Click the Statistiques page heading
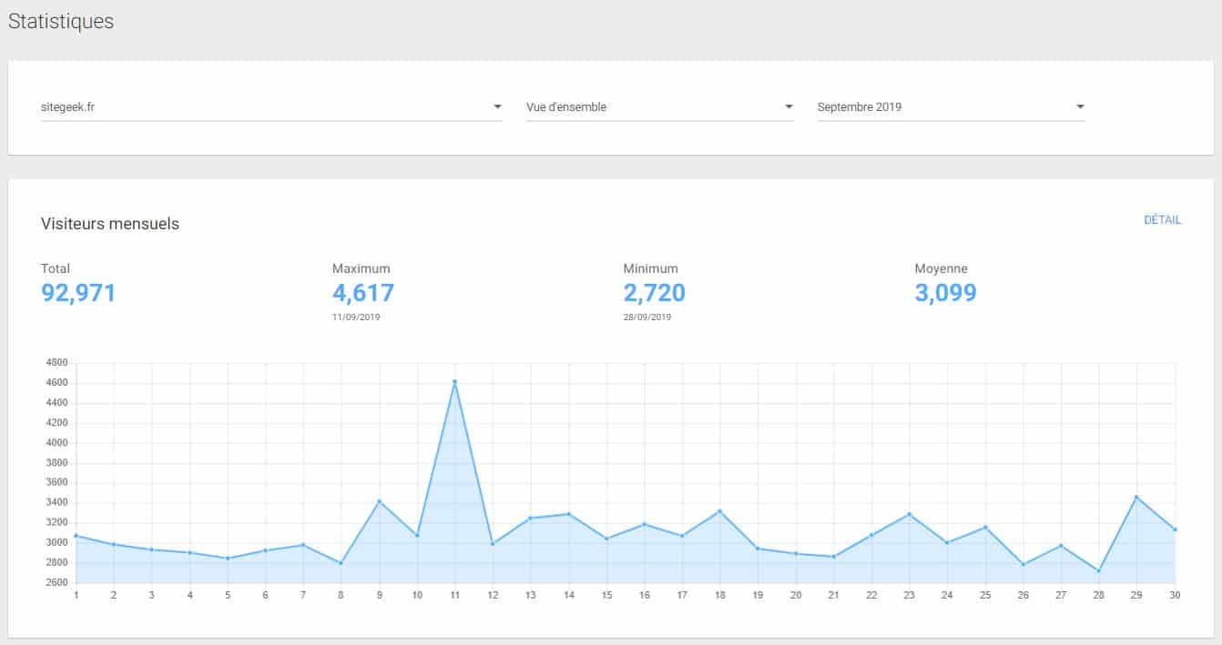This screenshot has width=1222, height=645. tap(60, 21)
